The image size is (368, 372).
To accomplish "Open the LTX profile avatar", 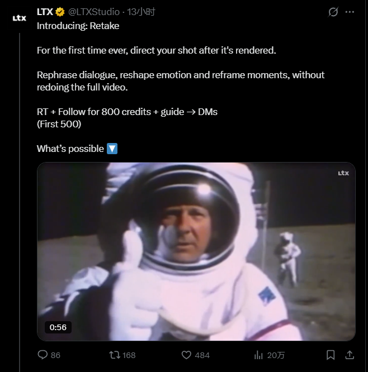I will pyautogui.click(x=19, y=17).
